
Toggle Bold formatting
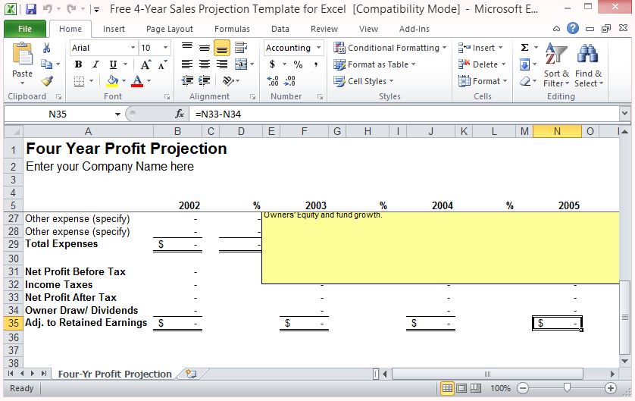coord(78,64)
